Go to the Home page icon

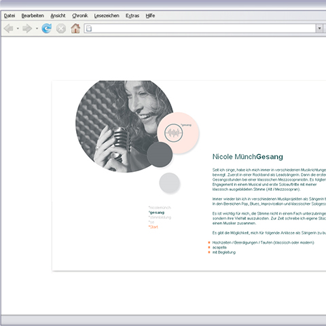pos(75,29)
